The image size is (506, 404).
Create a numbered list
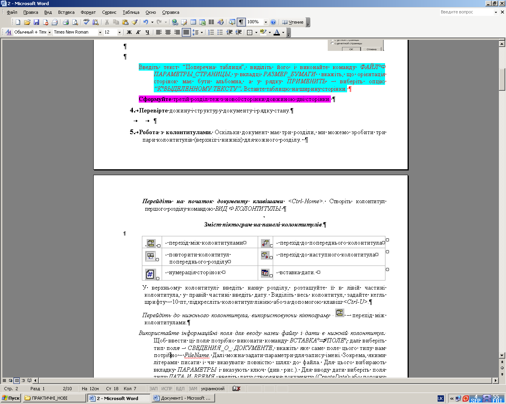click(x=211, y=32)
